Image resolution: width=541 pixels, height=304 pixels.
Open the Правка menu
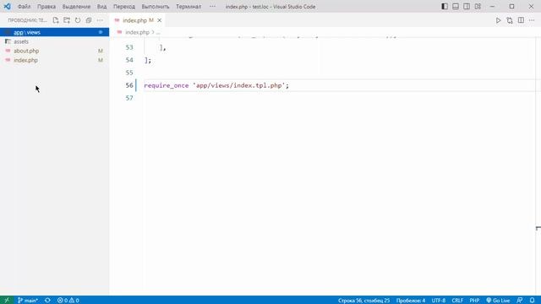pos(46,7)
